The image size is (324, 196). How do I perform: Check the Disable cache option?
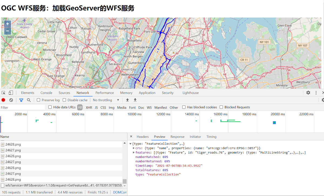[x=65, y=100]
